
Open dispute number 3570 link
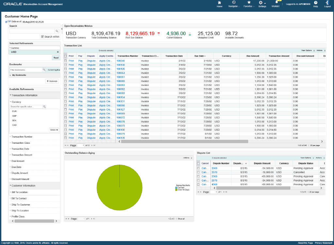(x=214, y=172)
